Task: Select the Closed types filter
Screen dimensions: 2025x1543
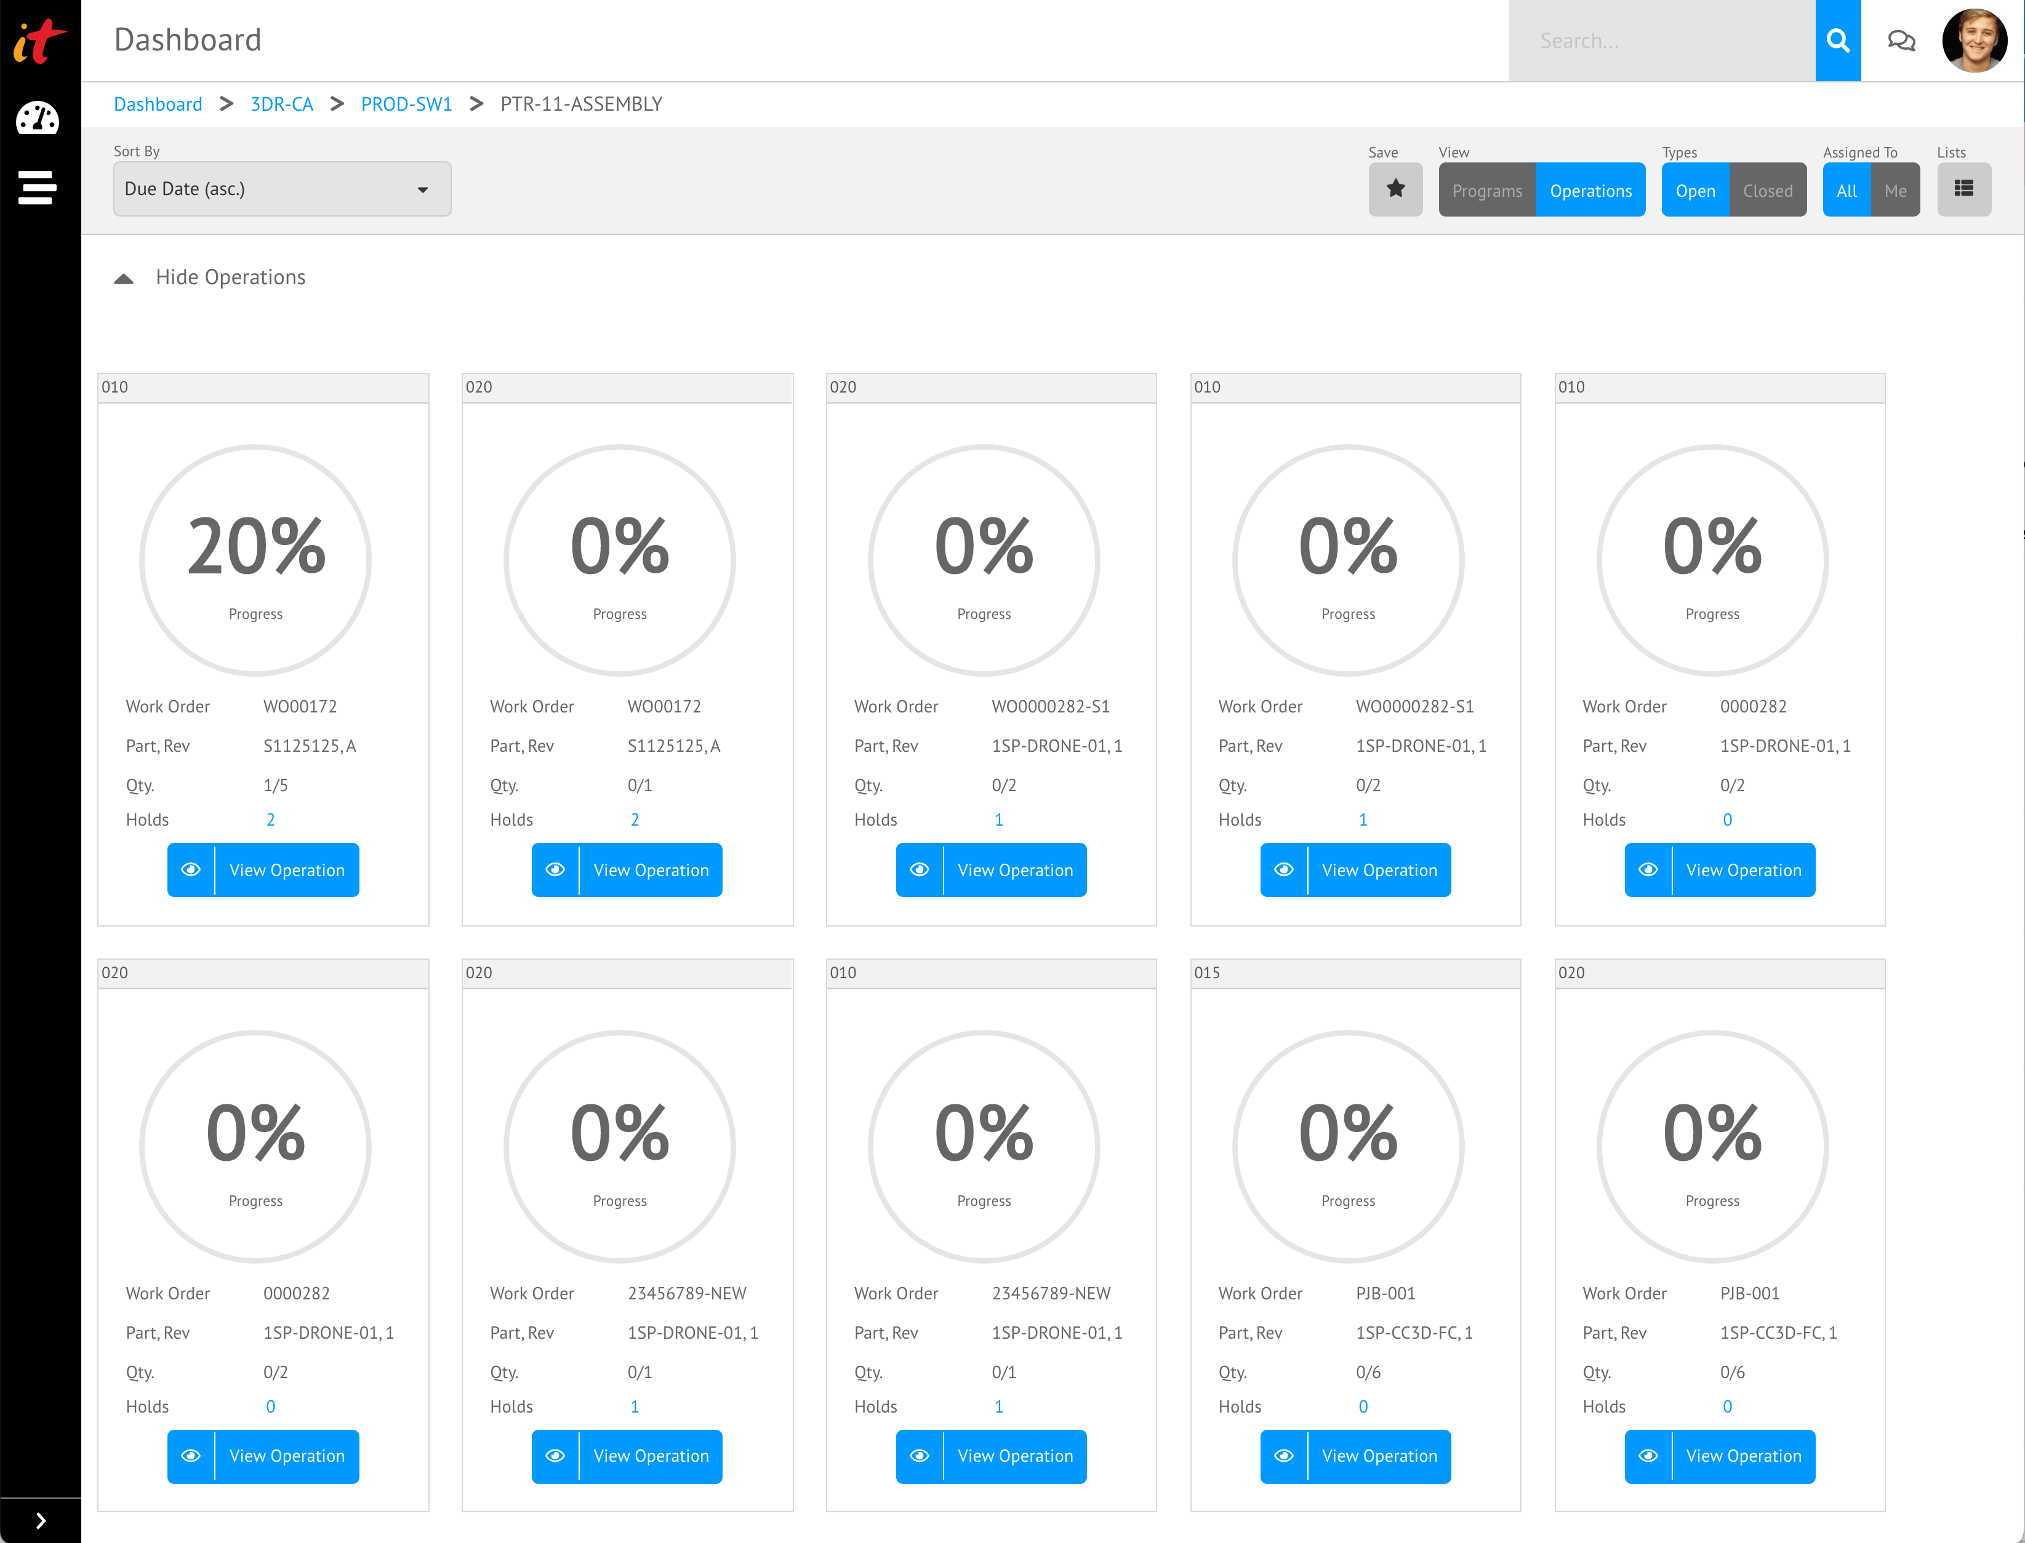Action: 1768,190
